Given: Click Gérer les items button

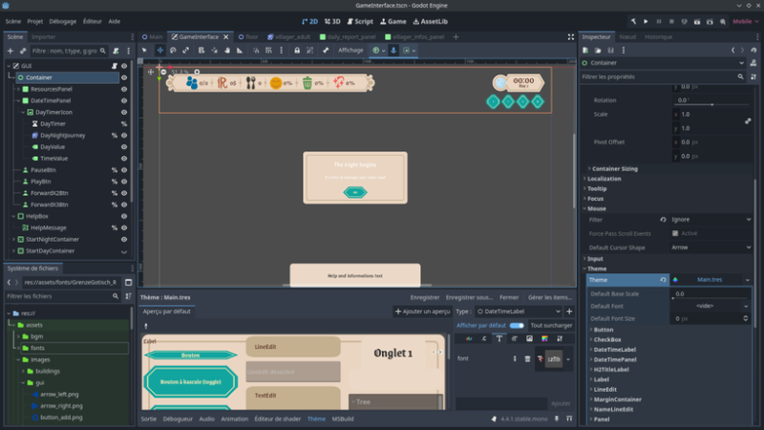Looking at the screenshot, I should tap(550, 297).
